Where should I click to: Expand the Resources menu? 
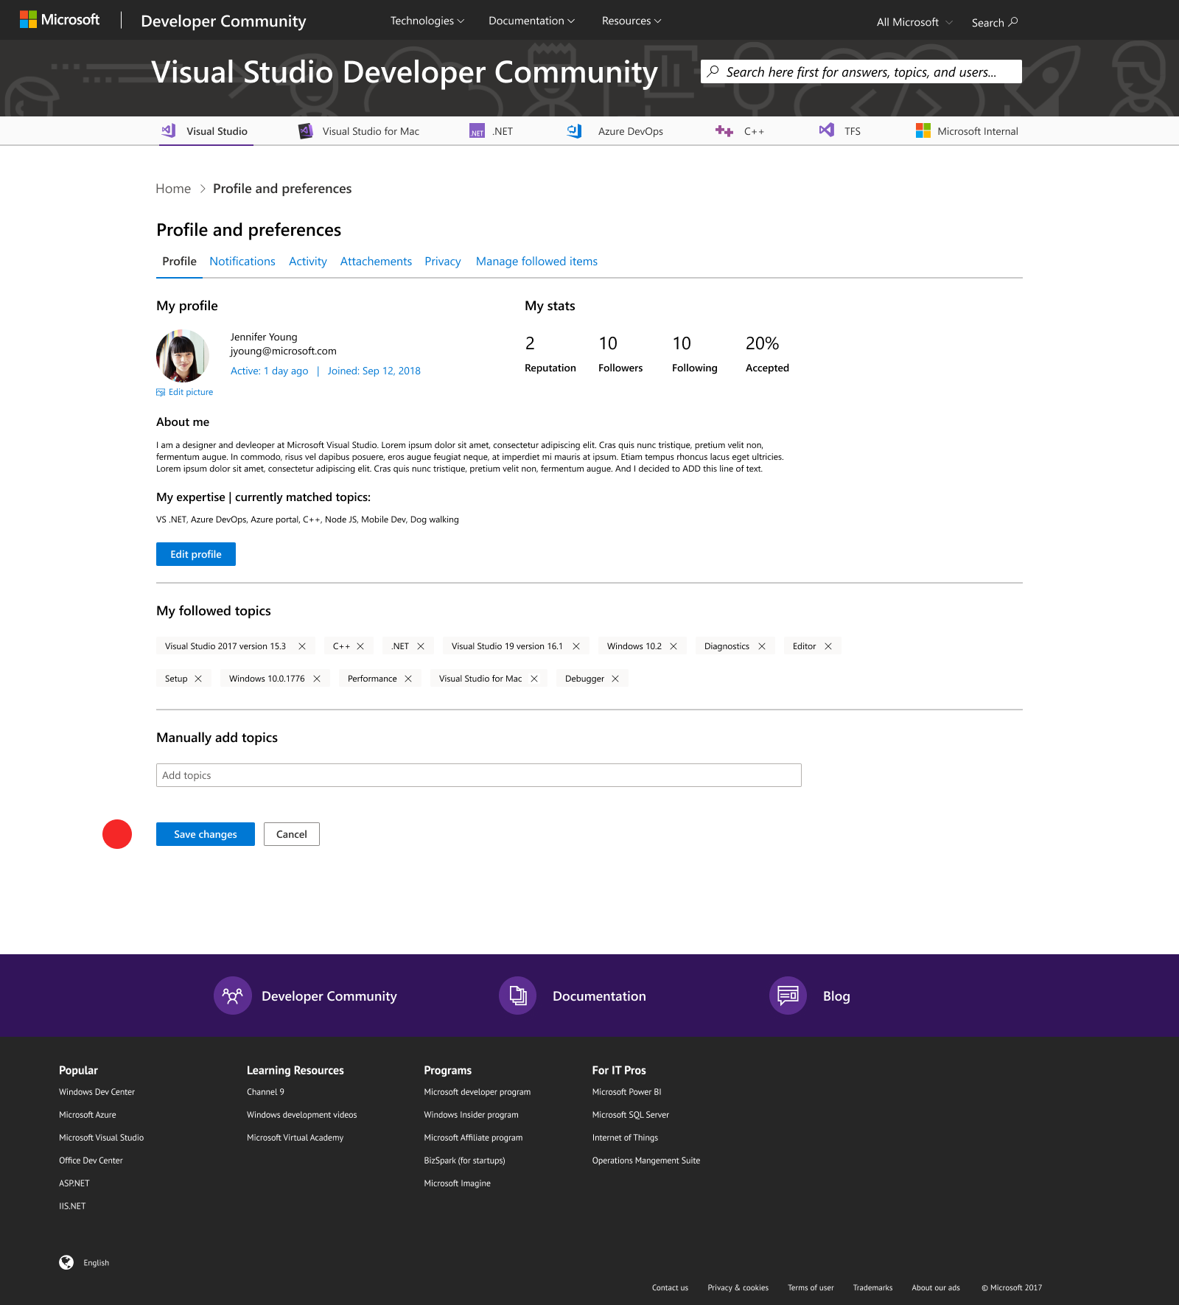(x=632, y=21)
